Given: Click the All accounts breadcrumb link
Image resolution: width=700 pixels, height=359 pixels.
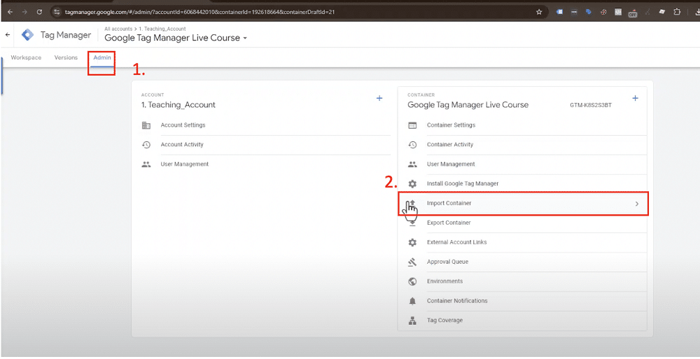Looking at the screenshot, I should [x=118, y=29].
